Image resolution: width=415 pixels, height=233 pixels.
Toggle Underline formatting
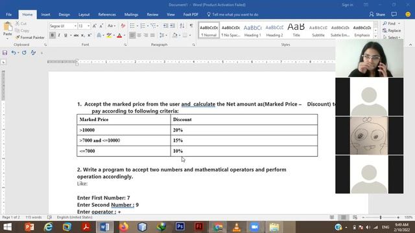click(65, 35)
